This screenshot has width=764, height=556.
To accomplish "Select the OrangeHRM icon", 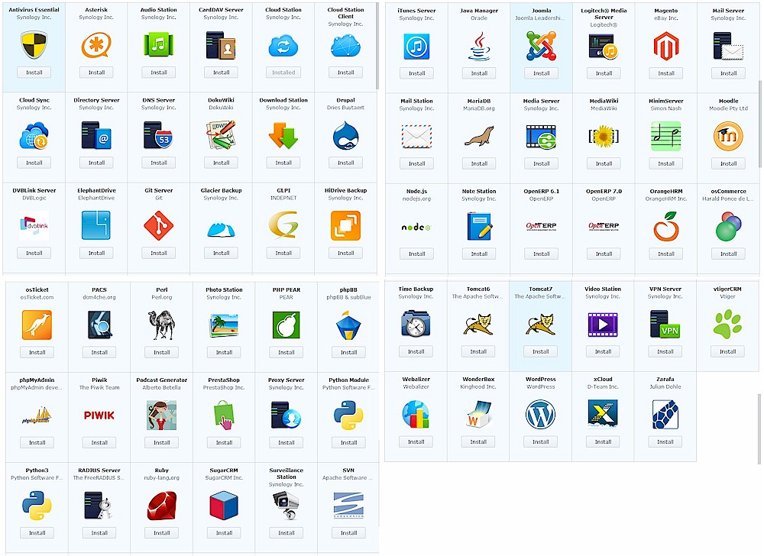I will (666, 226).
